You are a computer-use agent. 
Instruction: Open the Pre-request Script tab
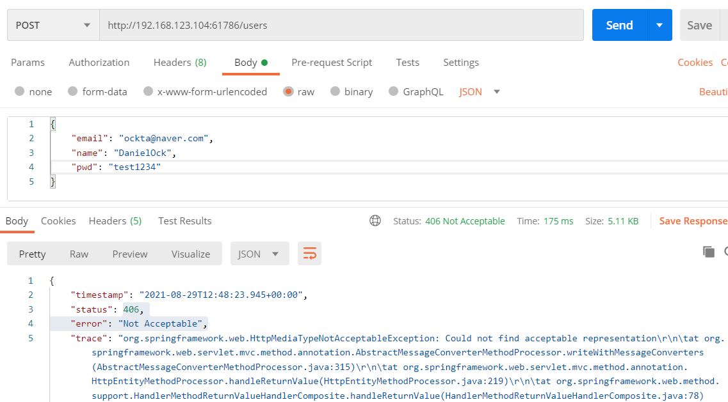click(x=332, y=63)
